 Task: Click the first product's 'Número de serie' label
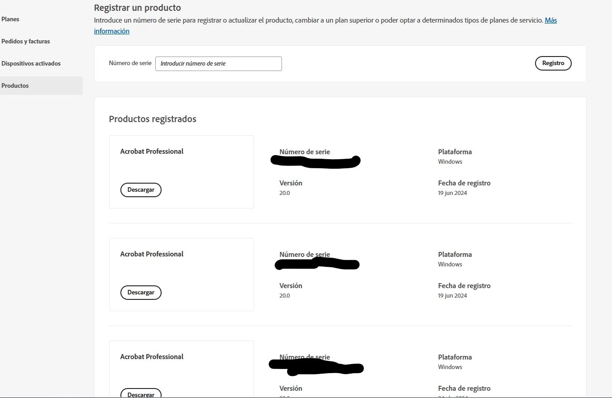pyautogui.click(x=305, y=152)
